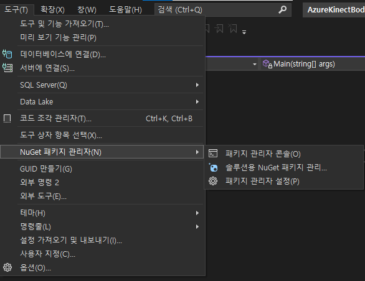Click the code snippet manager icon
Screen dimensions: 365x281
(x=7, y=119)
